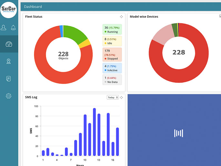Open the reports document icon
This screenshot has height=166, width=221.
click(9, 79)
